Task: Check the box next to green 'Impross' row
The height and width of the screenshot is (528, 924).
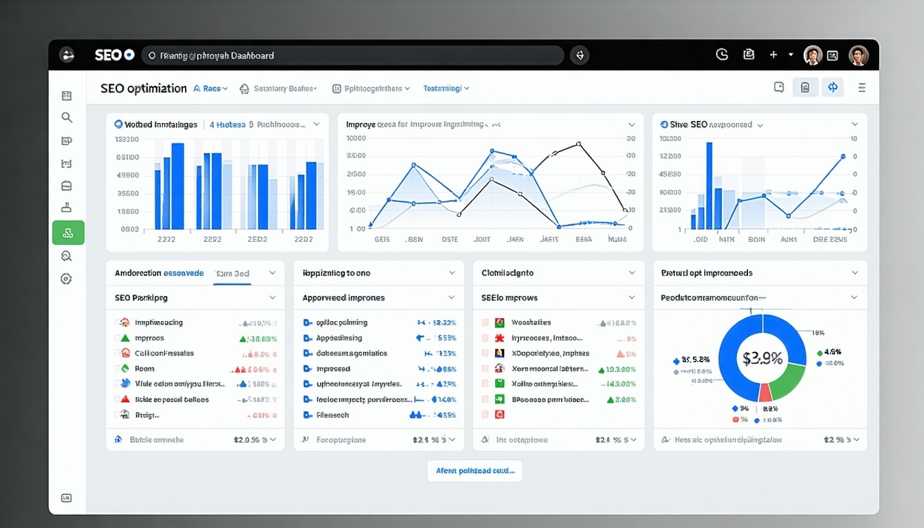Action: (x=116, y=338)
